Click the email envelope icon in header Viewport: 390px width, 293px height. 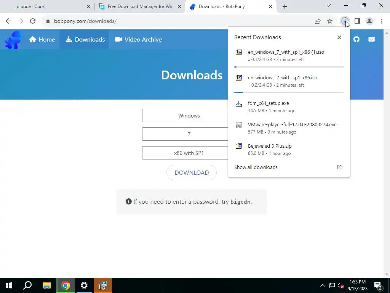click(x=371, y=39)
